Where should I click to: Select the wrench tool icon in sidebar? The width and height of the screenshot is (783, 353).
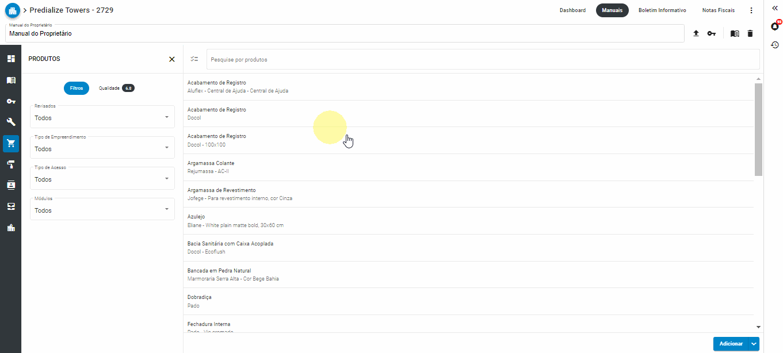pos(10,121)
